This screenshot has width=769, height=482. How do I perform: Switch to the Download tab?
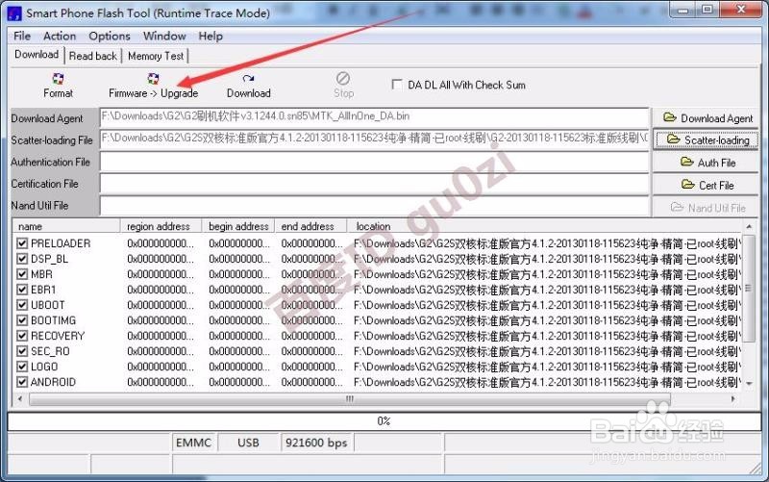[37, 55]
